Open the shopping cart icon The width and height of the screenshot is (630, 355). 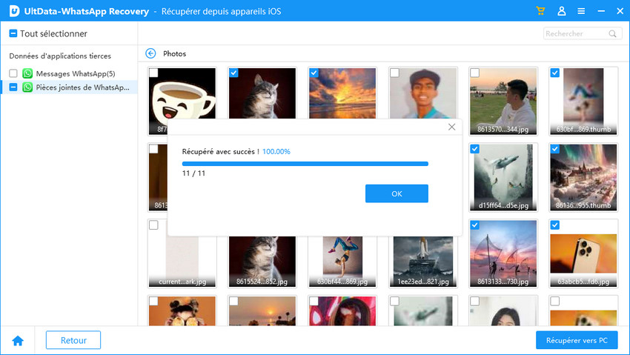[x=540, y=11]
